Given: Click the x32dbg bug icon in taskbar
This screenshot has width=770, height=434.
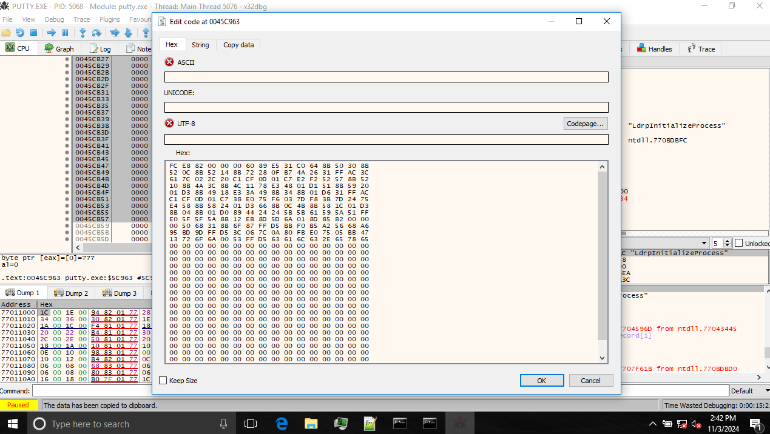Looking at the screenshot, I should 459,424.
